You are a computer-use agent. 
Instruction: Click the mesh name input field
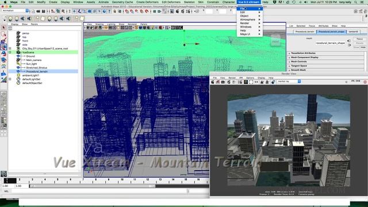(330, 43)
